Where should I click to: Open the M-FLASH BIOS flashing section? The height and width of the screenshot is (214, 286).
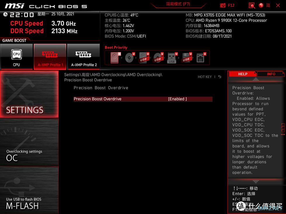[29, 190]
